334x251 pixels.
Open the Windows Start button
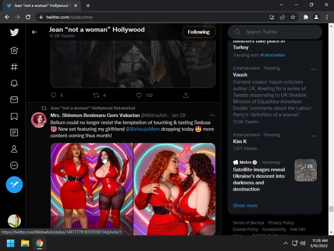click(x=10, y=243)
